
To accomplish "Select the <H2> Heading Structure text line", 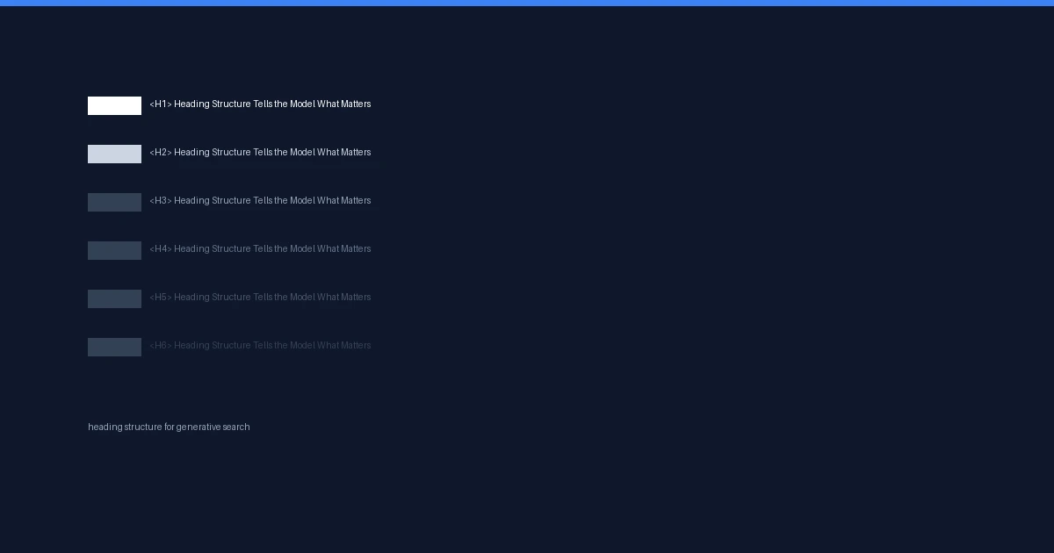I will pyautogui.click(x=260, y=153).
